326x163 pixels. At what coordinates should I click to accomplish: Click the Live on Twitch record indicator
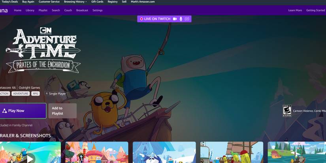[x=141, y=19]
